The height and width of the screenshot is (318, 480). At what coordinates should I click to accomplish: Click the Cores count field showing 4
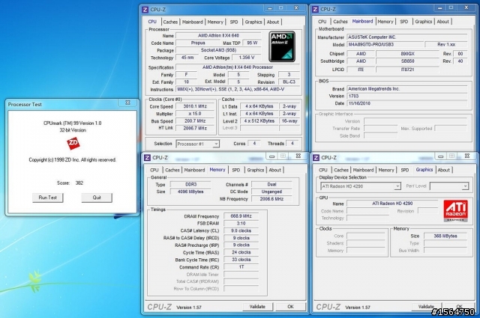tap(254, 143)
